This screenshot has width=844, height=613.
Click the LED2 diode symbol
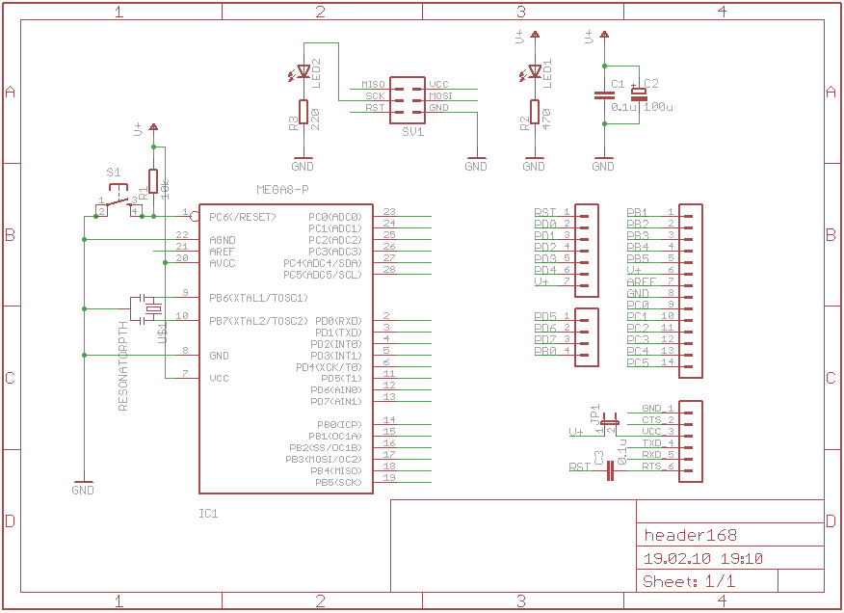click(x=303, y=71)
